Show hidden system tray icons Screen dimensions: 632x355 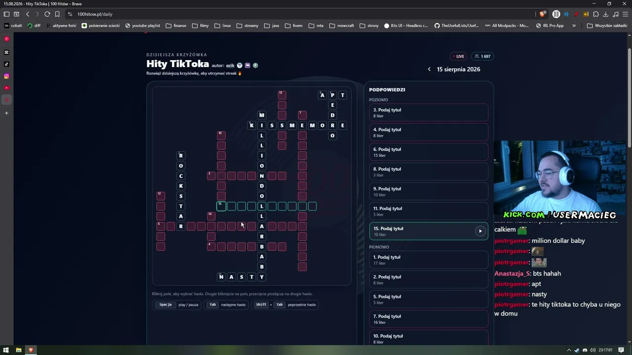click(569, 350)
